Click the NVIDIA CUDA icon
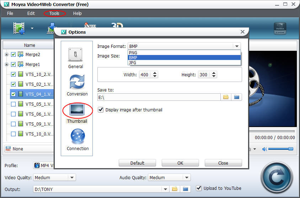The width and height of the screenshot is (300, 198). click(280, 28)
